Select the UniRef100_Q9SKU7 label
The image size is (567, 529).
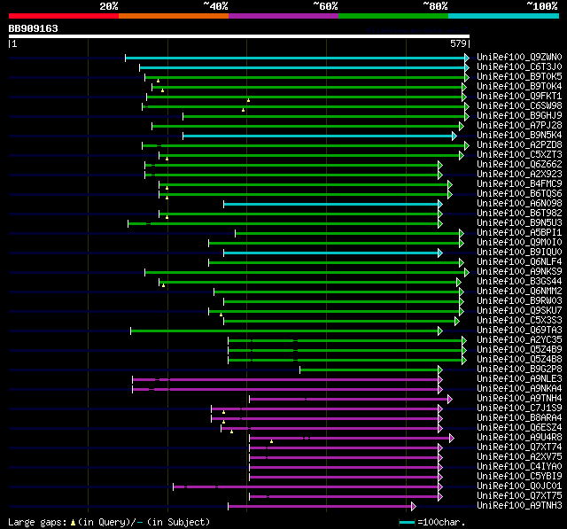pyautogui.click(x=519, y=311)
